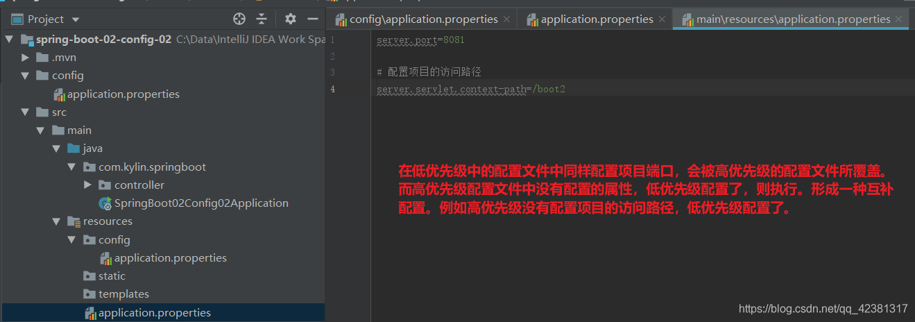915x322 pixels.
Task: Close the main\resources\application.properties tab
Action: (900, 19)
